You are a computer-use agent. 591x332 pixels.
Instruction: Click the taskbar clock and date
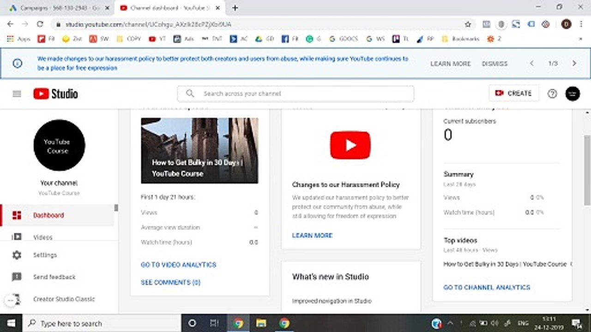pos(549,323)
